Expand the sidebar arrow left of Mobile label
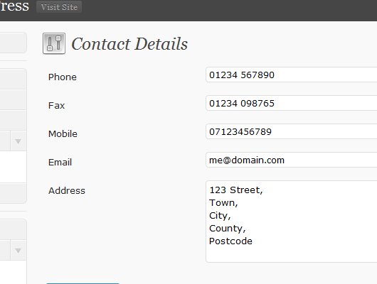This screenshot has height=284, width=377. (x=18, y=141)
